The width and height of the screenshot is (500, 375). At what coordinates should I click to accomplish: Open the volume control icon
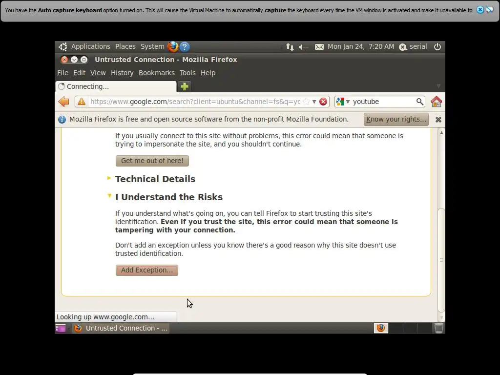coord(303,47)
